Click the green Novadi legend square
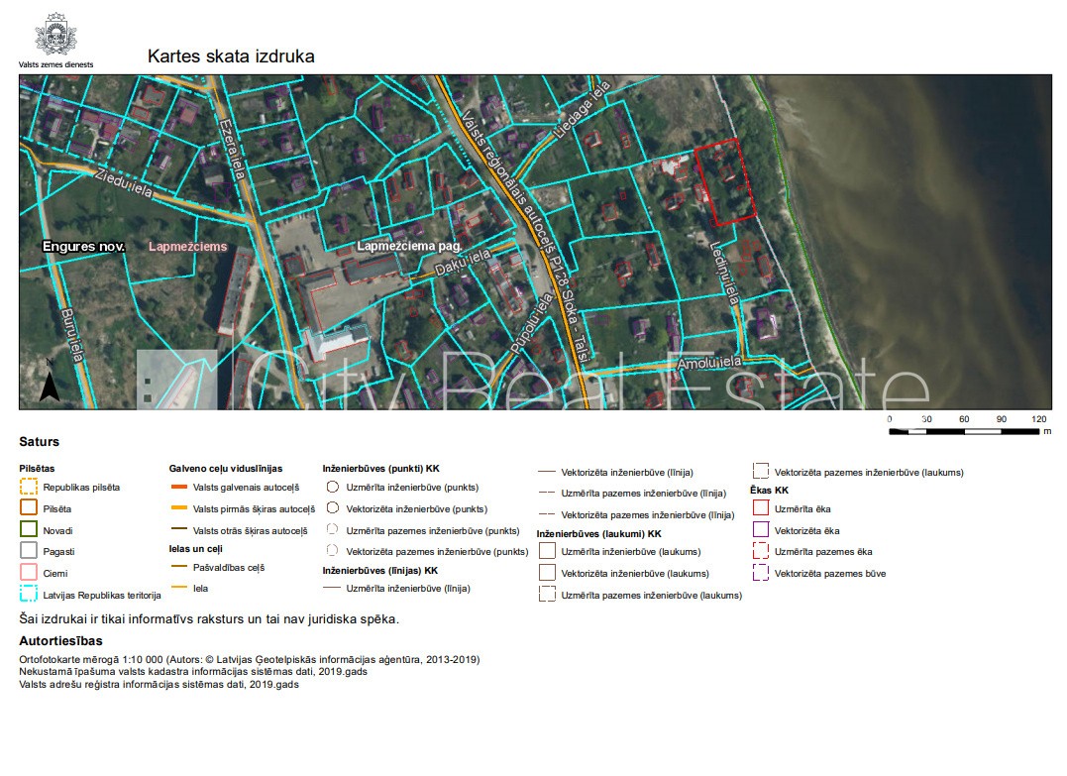 tap(29, 530)
